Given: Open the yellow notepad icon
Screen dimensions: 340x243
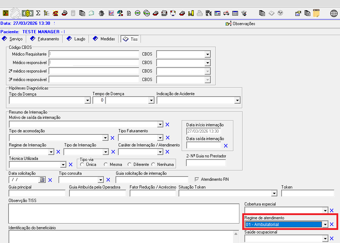Looking at the screenshot, I should [x=316, y=13].
